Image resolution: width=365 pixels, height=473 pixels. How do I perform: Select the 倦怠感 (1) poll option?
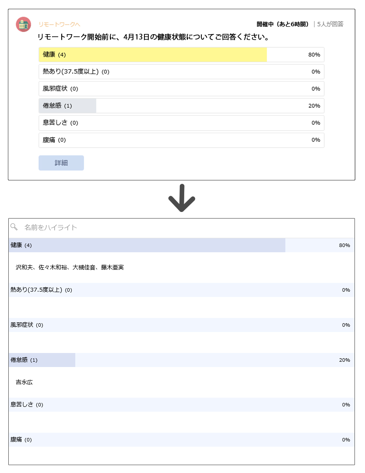(182, 106)
